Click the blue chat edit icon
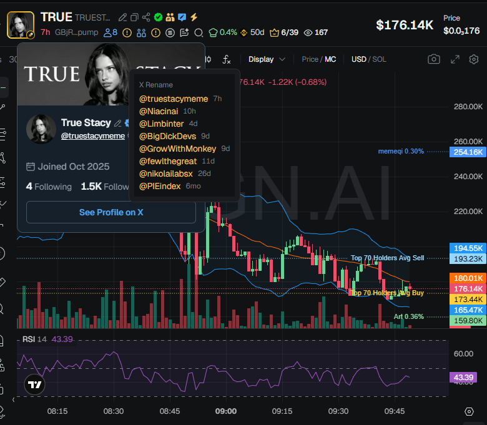The height and width of the screenshot is (425, 487). click(182, 17)
